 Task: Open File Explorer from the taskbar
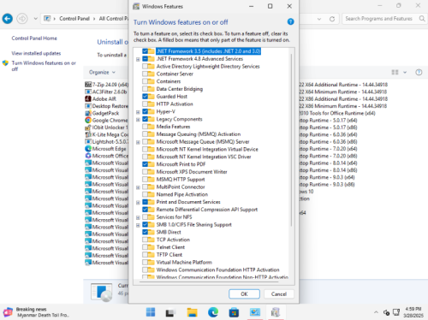(192, 312)
